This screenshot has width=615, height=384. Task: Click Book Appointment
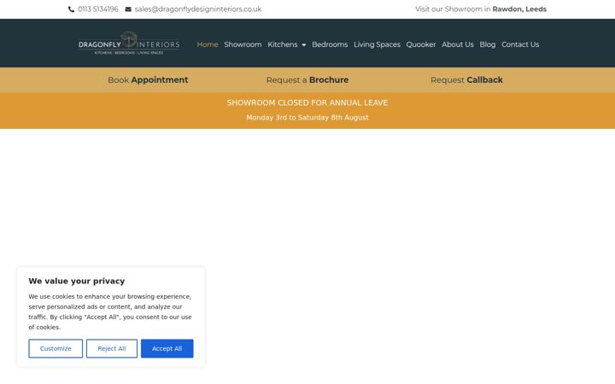click(x=148, y=80)
